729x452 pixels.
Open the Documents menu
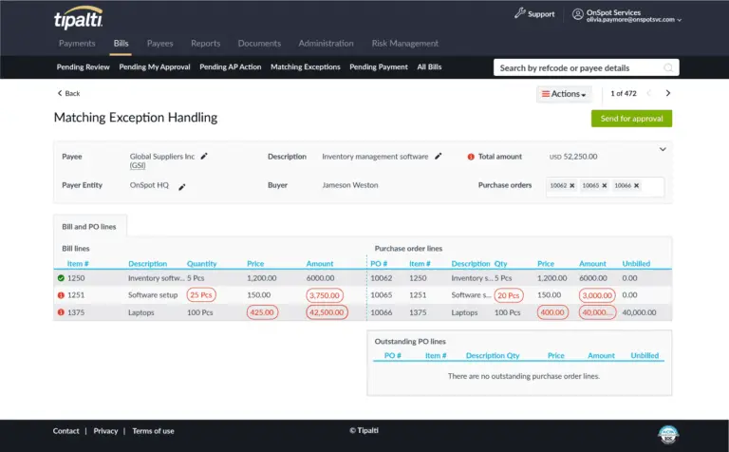pos(259,44)
